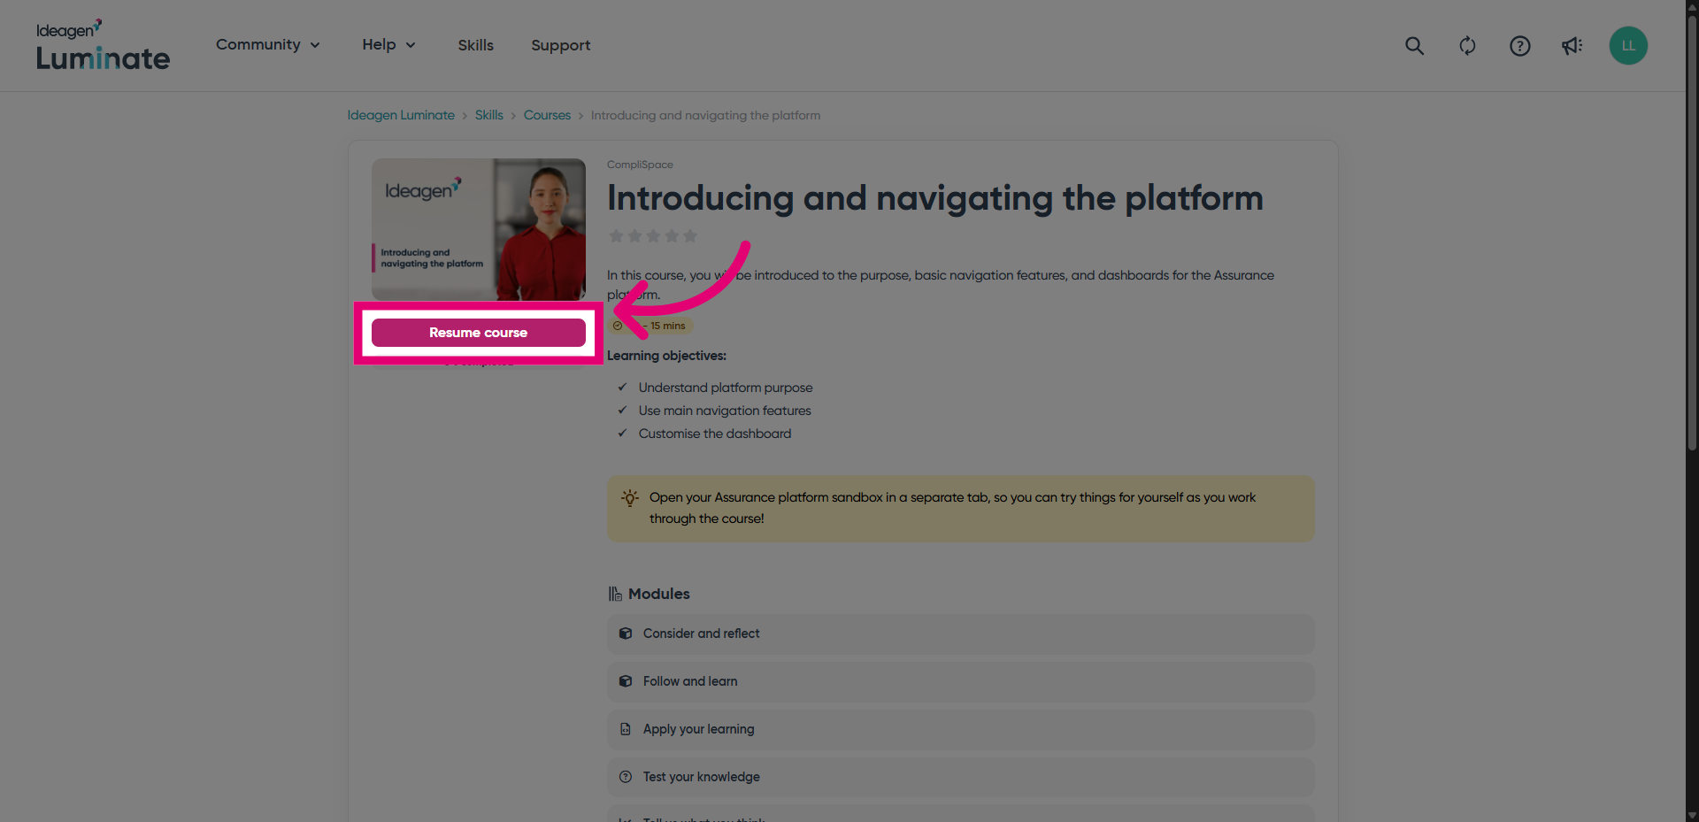The height and width of the screenshot is (822, 1699).
Task: Click the course thumbnail image
Action: (478, 229)
